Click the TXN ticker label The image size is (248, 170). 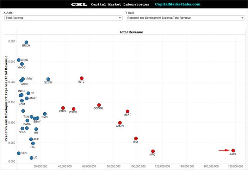click(26, 117)
